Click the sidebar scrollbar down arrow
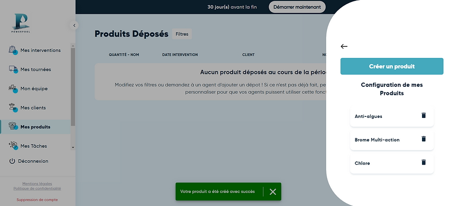The width and height of the screenshot is (454, 206). point(73,148)
